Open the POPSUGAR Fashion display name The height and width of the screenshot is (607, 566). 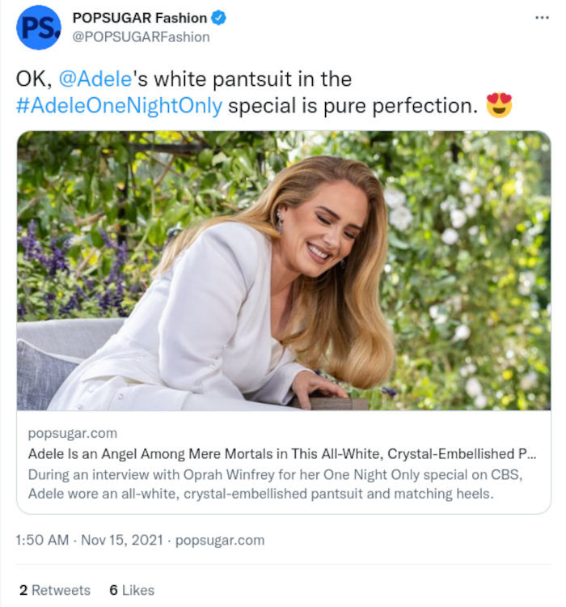point(141,18)
